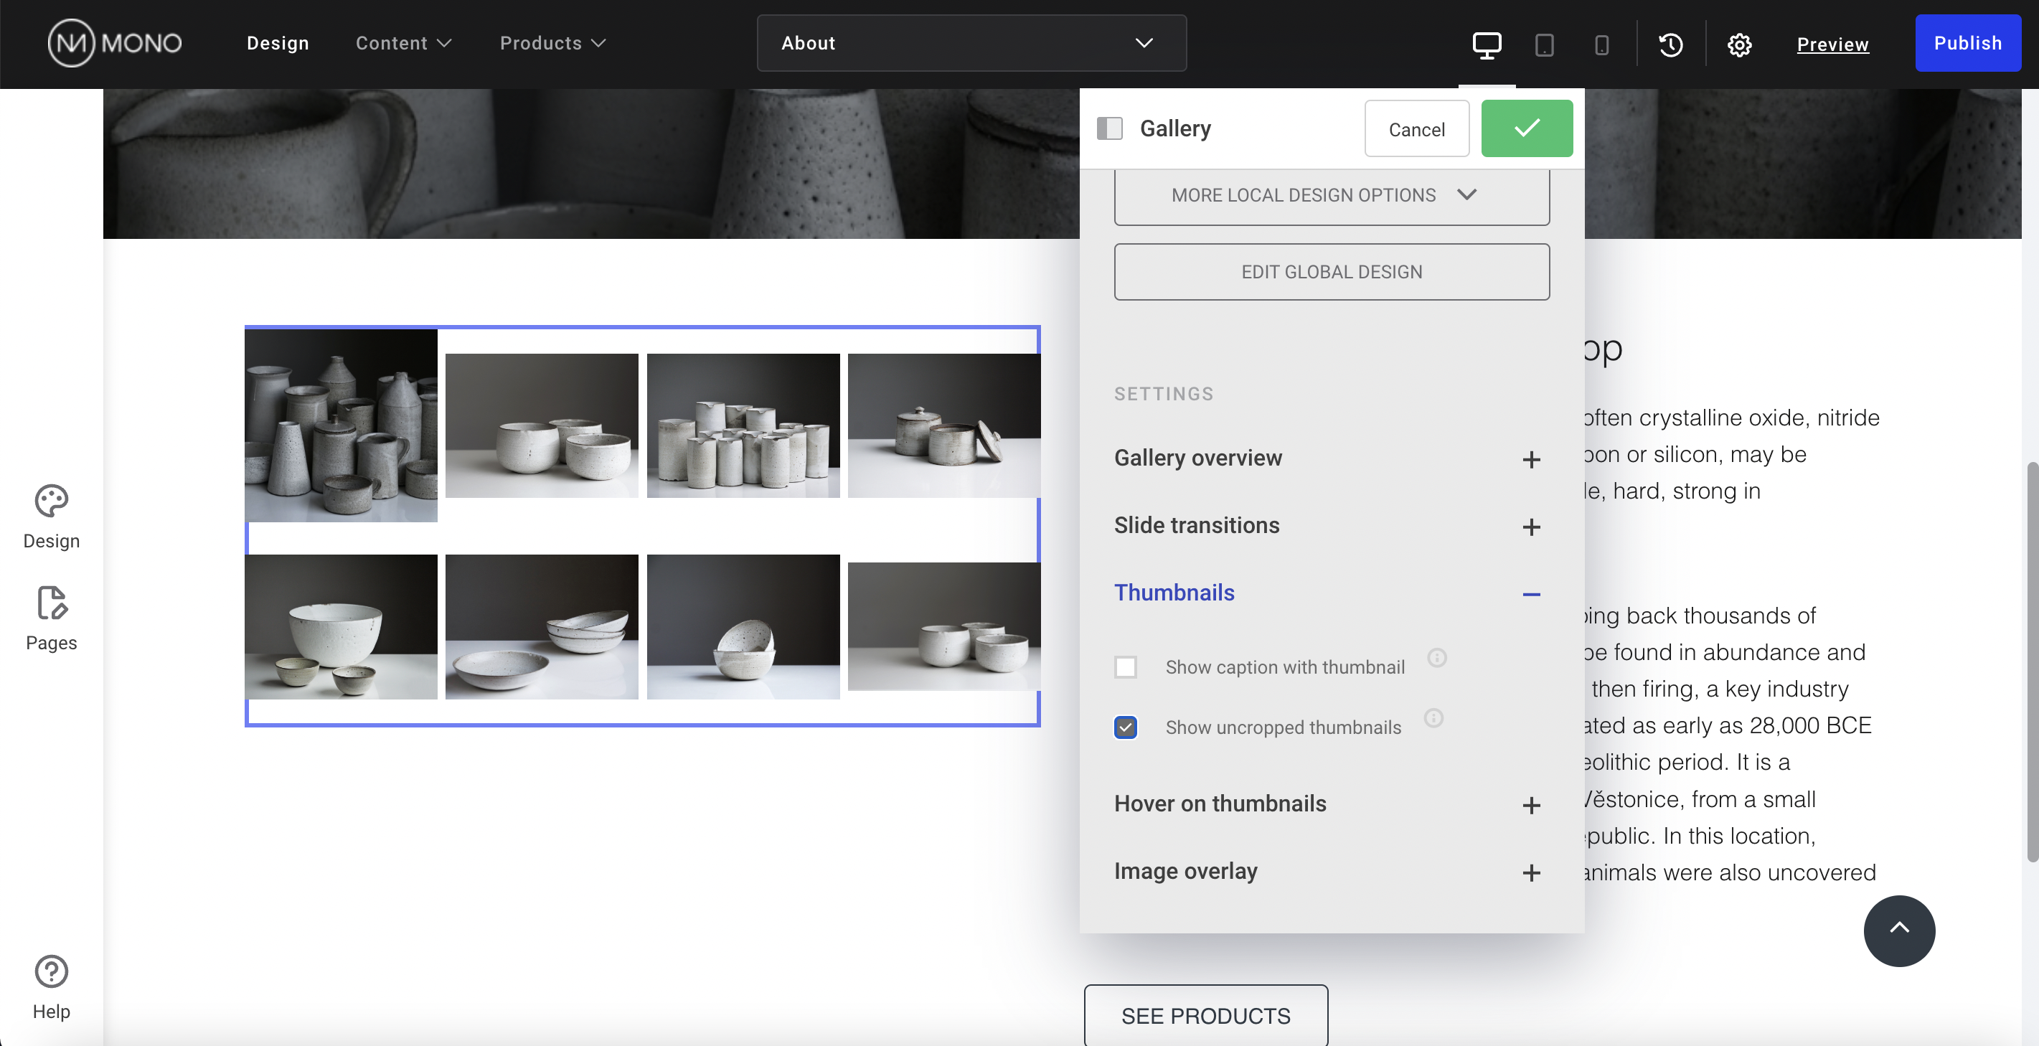Viewport: 2039px width, 1046px height.
Task: Select thumbnail of tilted bowl on bowl
Action: click(743, 626)
